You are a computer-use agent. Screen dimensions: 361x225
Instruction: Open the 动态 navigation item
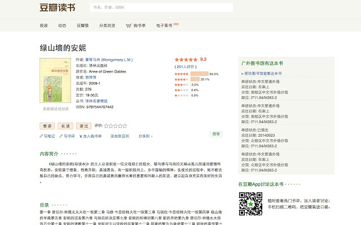62,25
